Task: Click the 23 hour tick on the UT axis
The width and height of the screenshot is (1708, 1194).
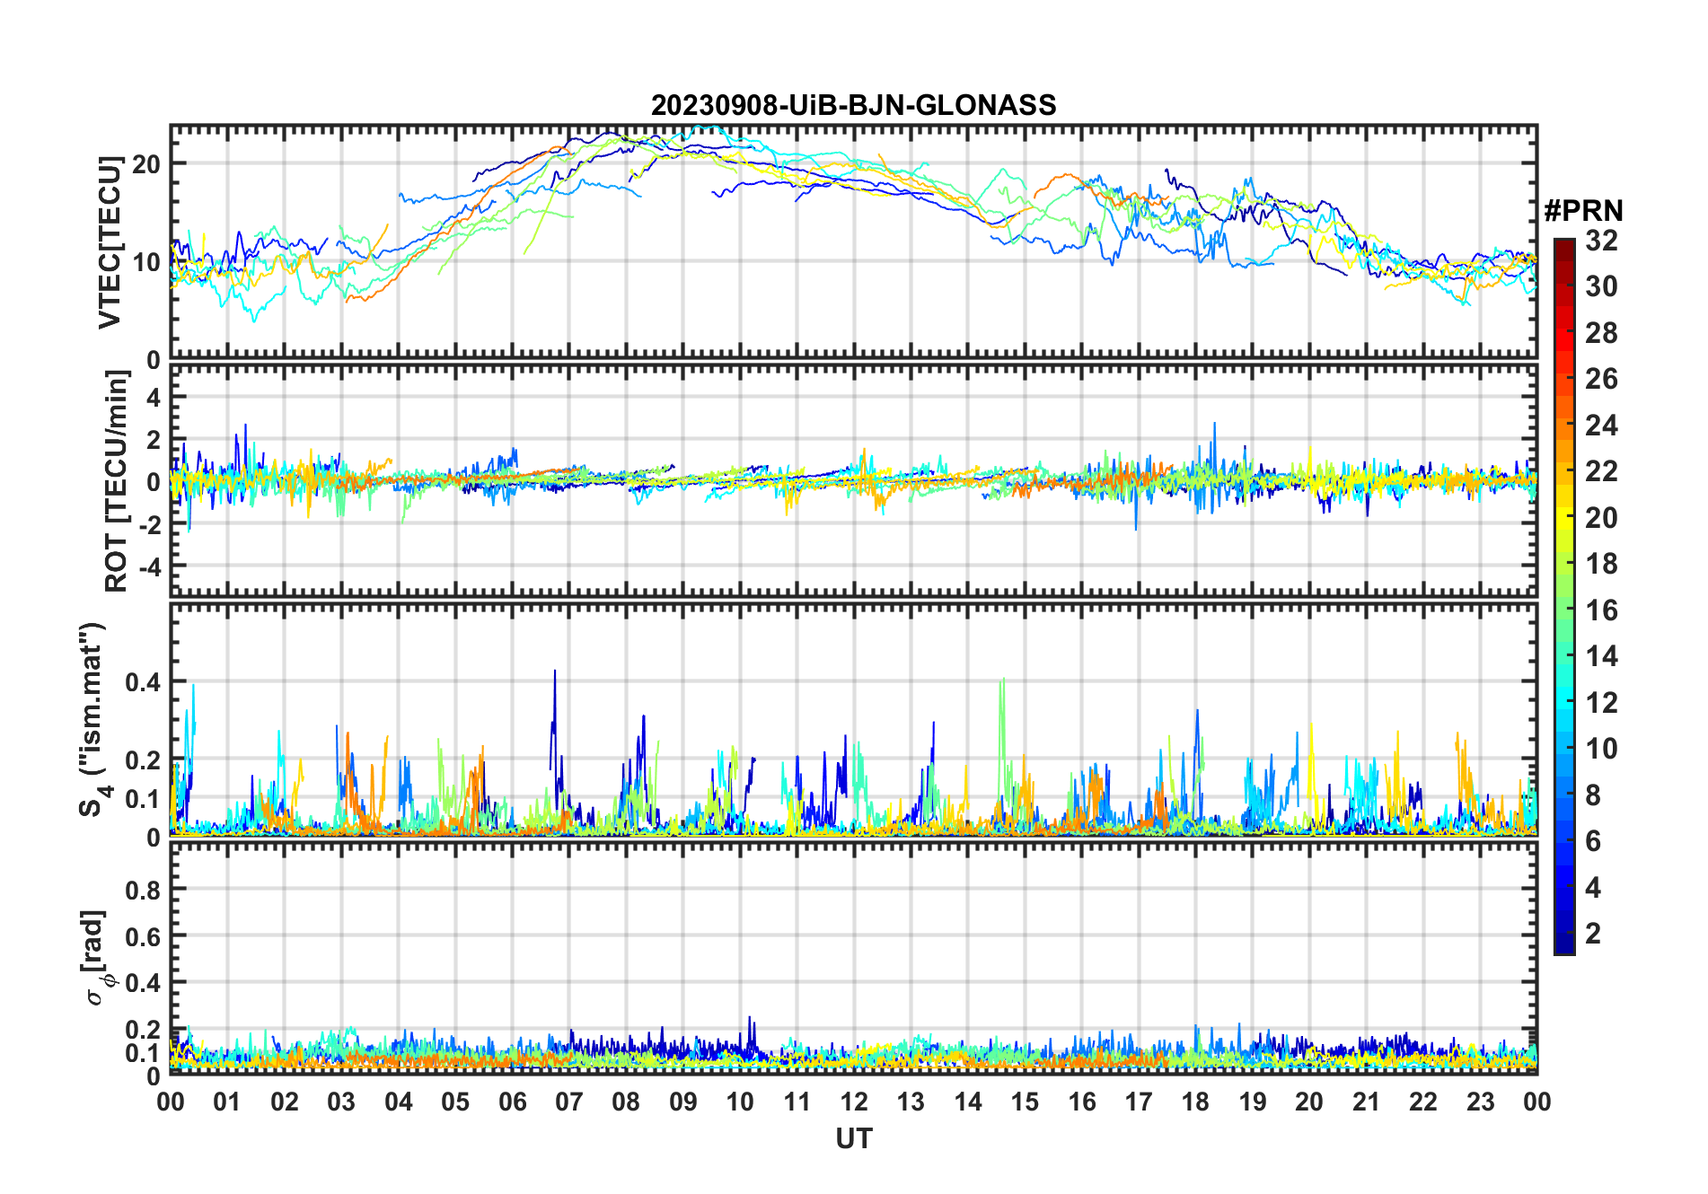Action: click(1480, 1102)
